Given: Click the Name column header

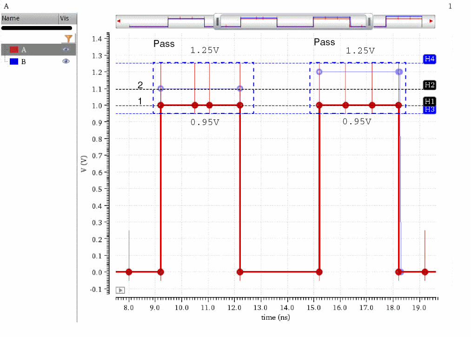Looking at the screenshot, I should pos(30,18).
